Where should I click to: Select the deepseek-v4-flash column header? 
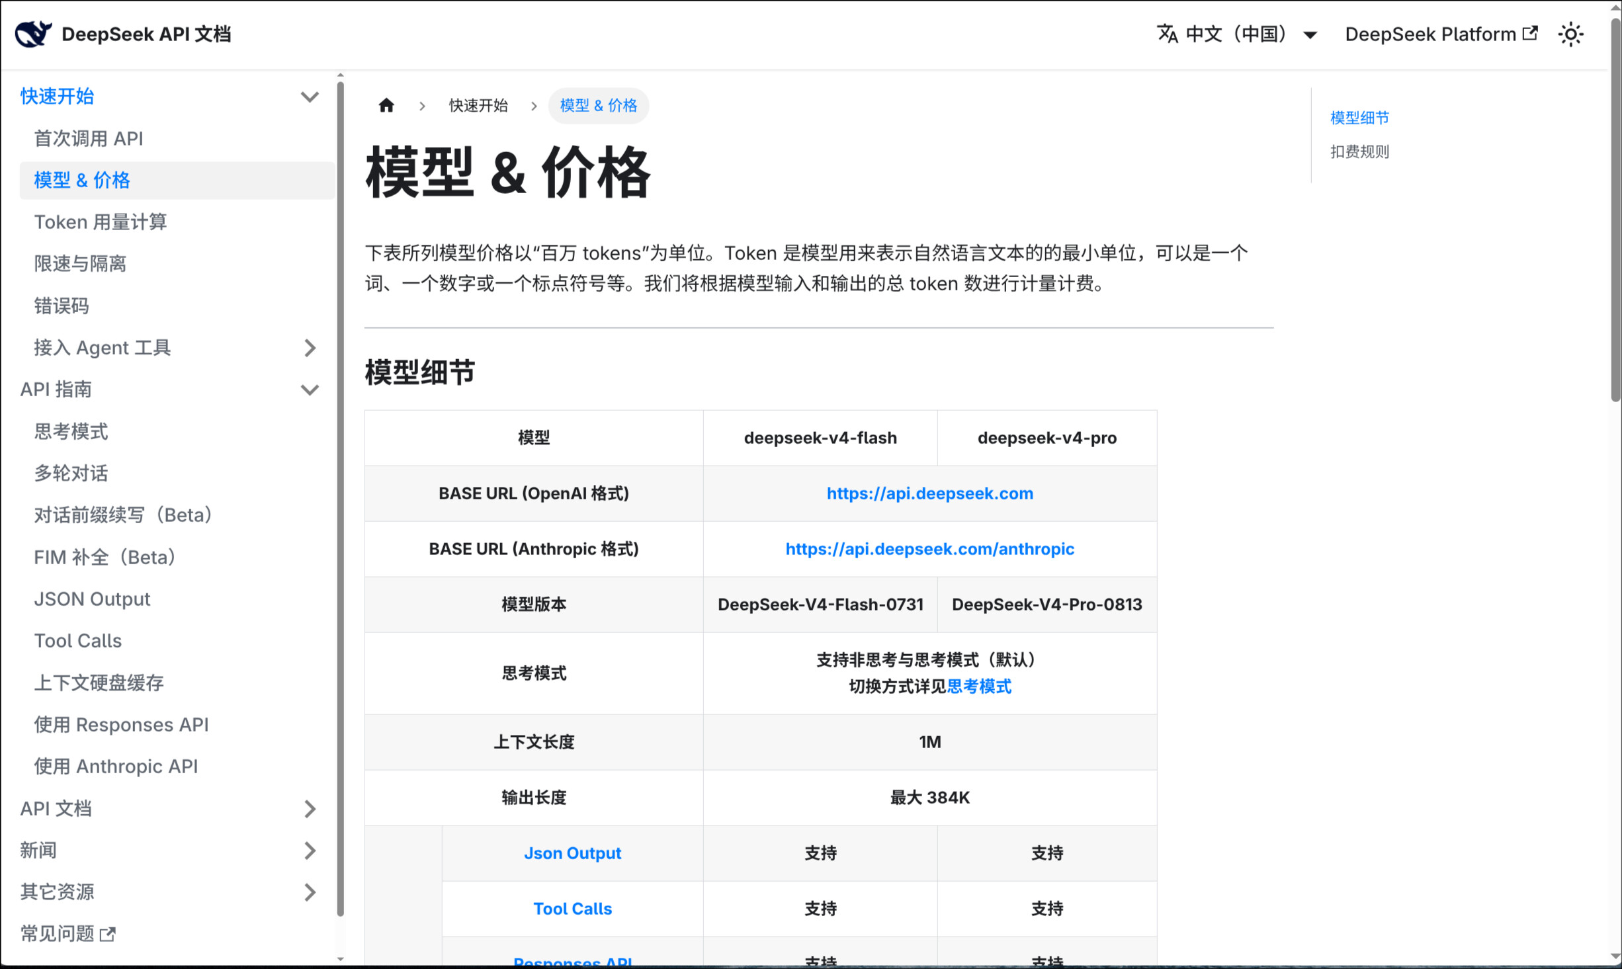click(820, 438)
